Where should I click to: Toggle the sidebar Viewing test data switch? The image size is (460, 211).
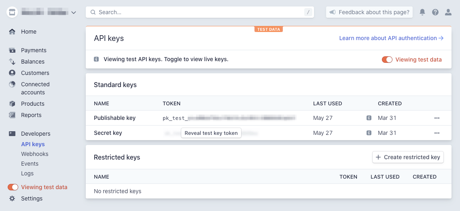coord(13,187)
